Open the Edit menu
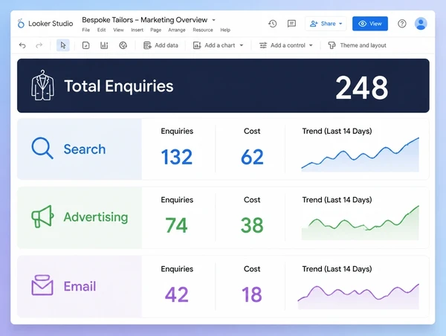Viewport: 446px width, 336px height. pos(101,30)
